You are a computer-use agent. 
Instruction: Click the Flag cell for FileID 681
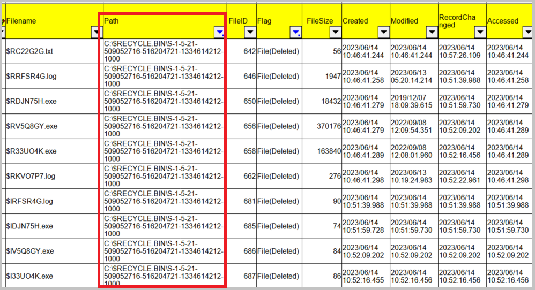click(x=279, y=201)
